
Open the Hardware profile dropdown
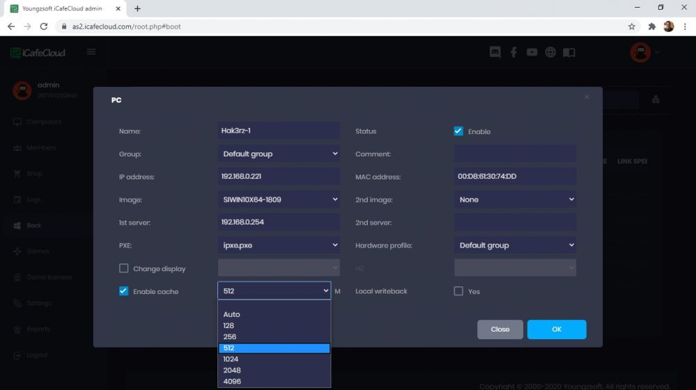(x=515, y=245)
